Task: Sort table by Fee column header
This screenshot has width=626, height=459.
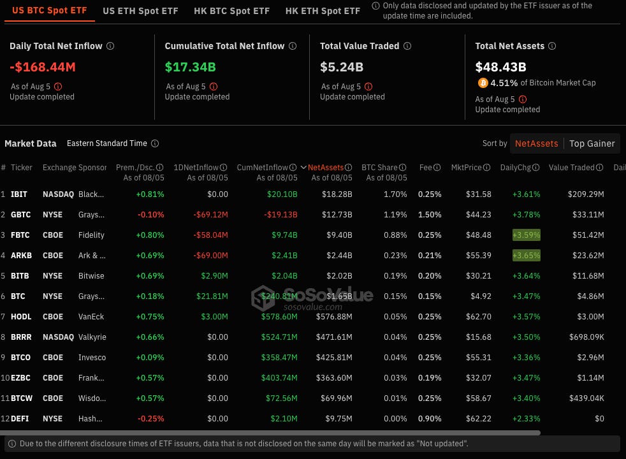Action: click(x=426, y=167)
